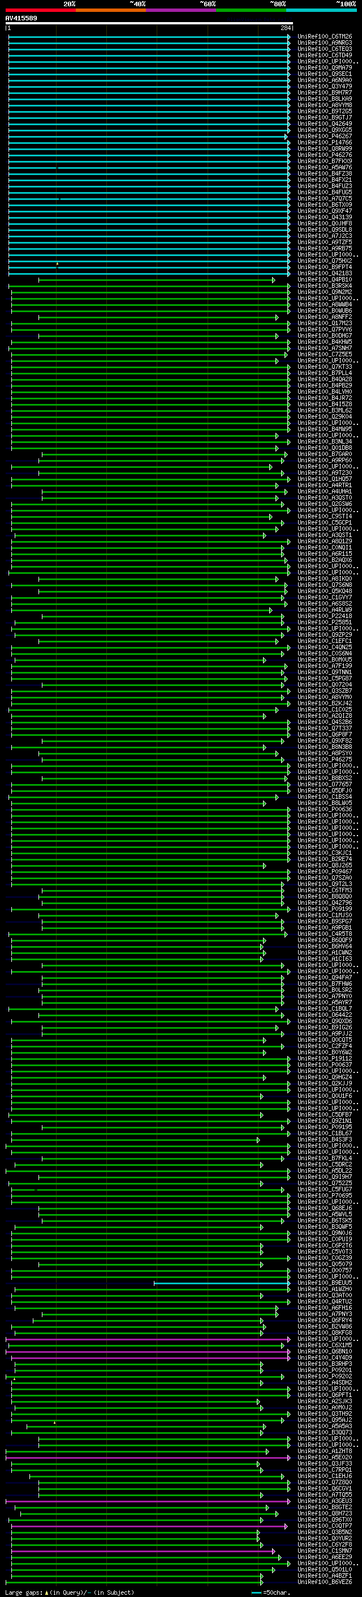The height and width of the screenshot is (1597, 362).
Task: Click label UniRef100_Q501L0
Action: [x=325, y=1569]
